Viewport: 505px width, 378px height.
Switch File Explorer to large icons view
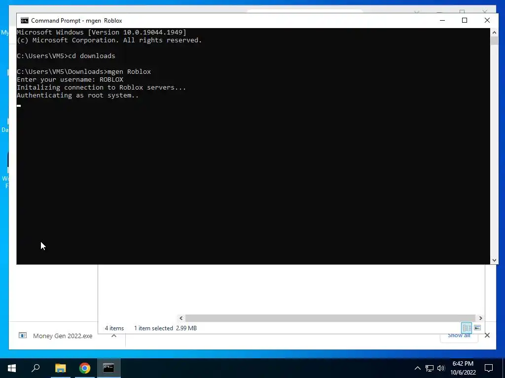tap(477, 328)
